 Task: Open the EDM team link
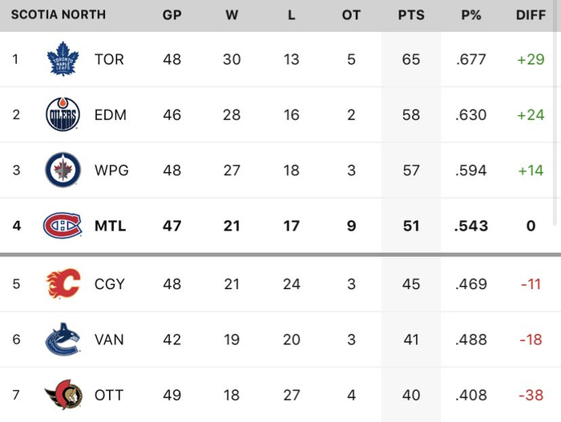point(110,115)
